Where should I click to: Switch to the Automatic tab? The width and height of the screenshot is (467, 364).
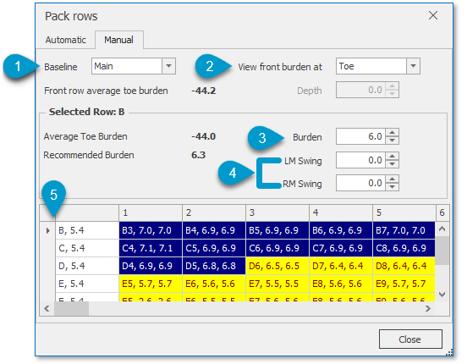[65, 40]
